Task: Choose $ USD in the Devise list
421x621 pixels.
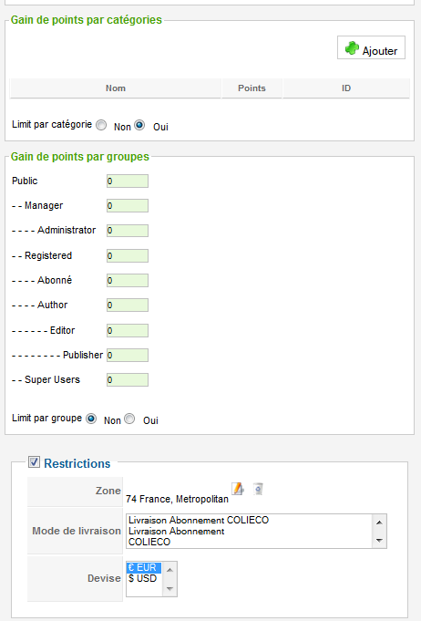Action: click(x=143, y=579)
